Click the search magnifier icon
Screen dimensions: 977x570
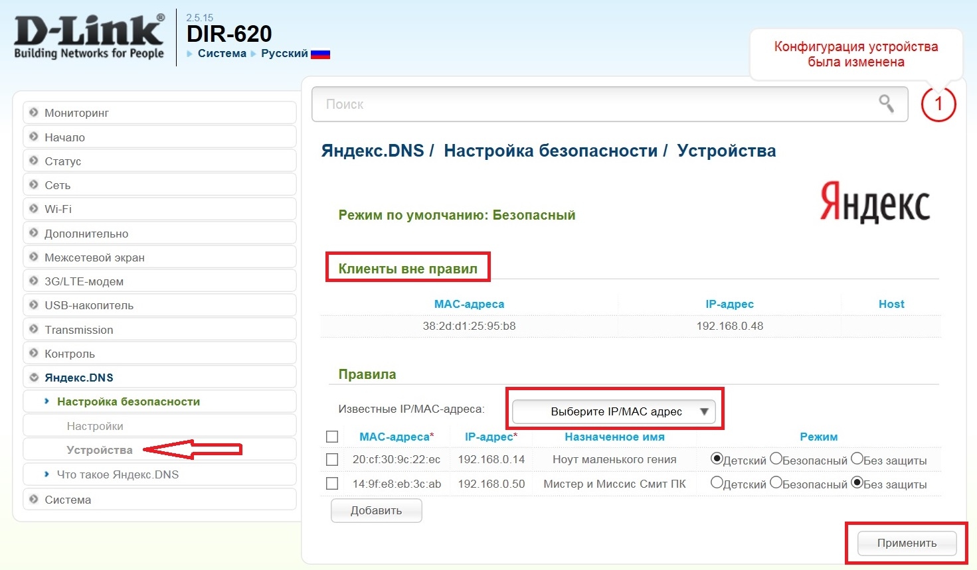pyautogui.click(x=886, y=104)
